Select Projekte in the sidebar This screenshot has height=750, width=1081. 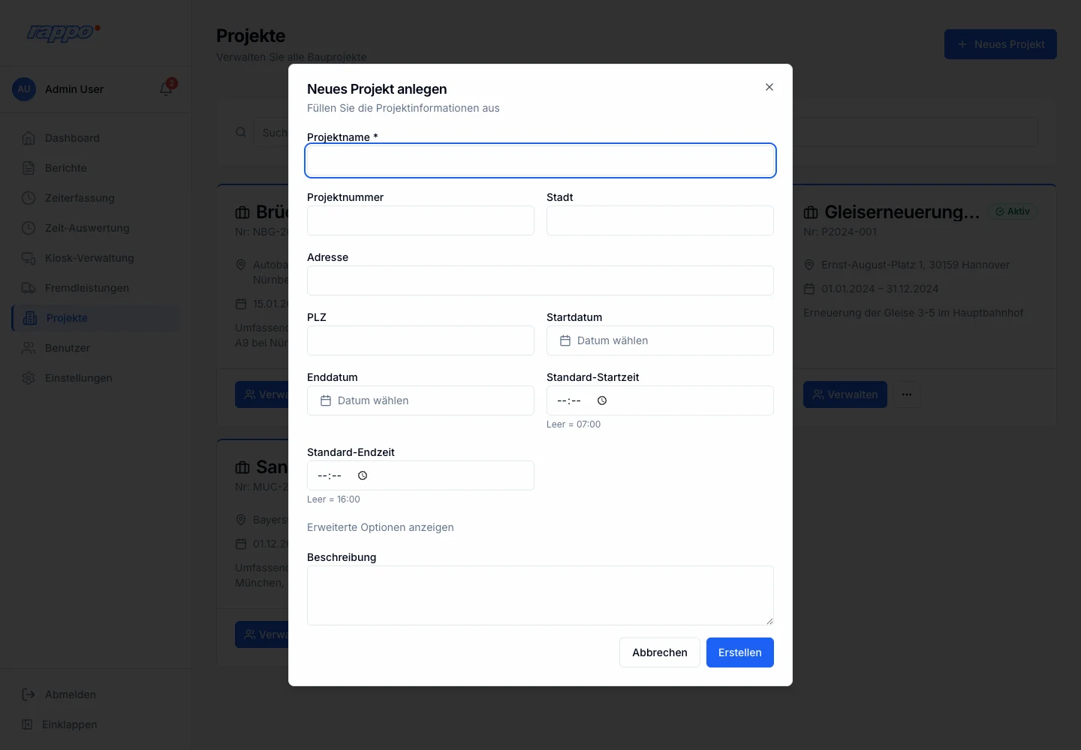pyautogui.click(x=96, y=318)
